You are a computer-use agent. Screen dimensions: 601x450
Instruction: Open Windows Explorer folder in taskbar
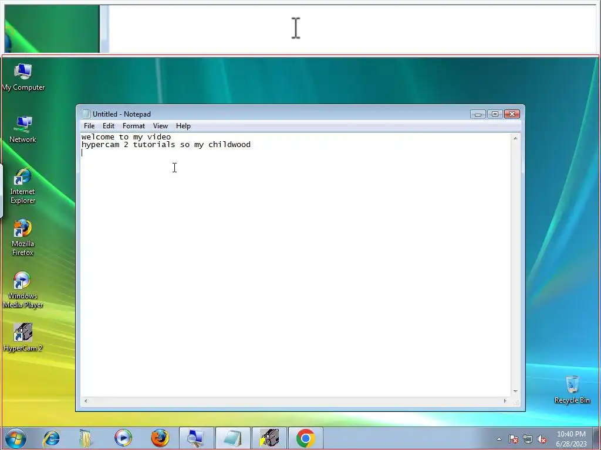(86, 438)
